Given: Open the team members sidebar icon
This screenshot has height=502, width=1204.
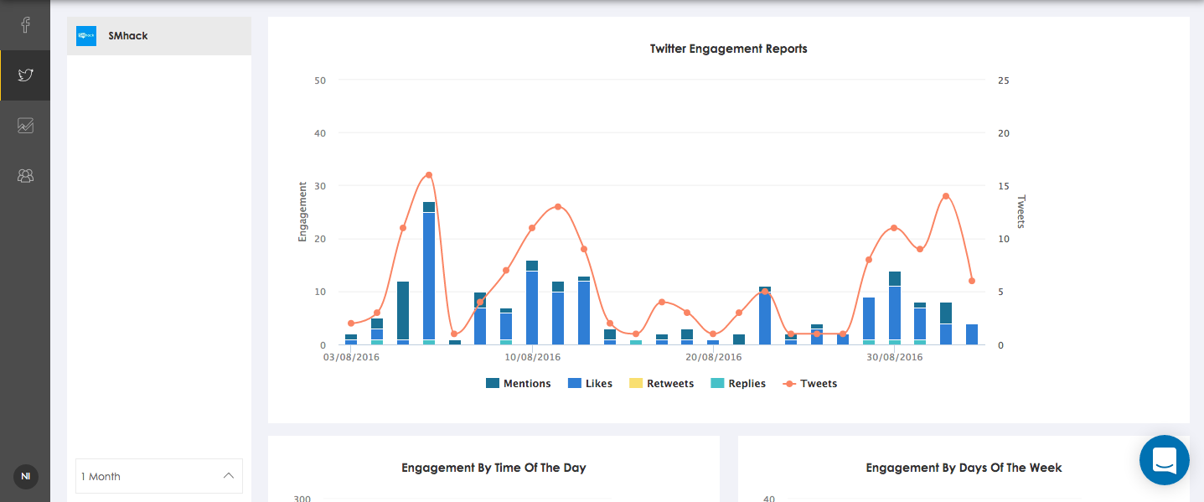Looking at the screenshot, I should pos(25,176).
